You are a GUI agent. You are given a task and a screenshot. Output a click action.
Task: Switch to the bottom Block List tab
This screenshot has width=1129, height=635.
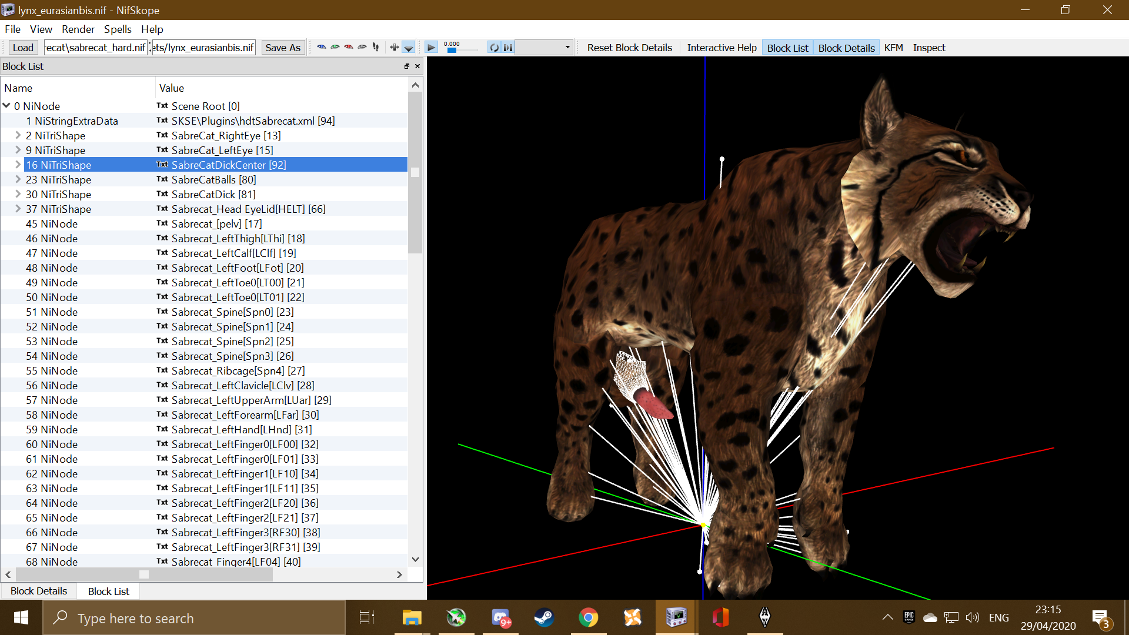tap(109, 591)
